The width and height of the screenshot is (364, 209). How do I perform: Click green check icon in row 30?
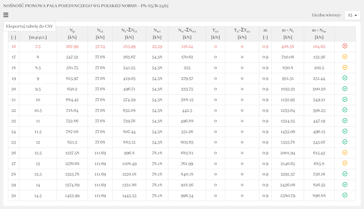345,195
